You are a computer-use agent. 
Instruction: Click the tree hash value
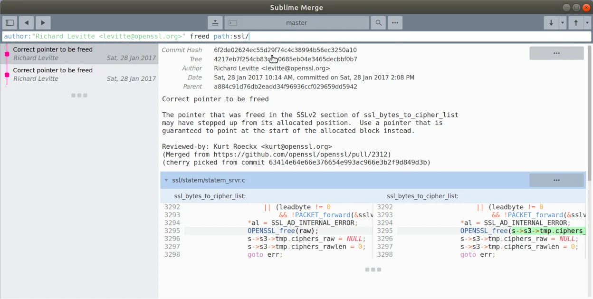click(285, 59)
